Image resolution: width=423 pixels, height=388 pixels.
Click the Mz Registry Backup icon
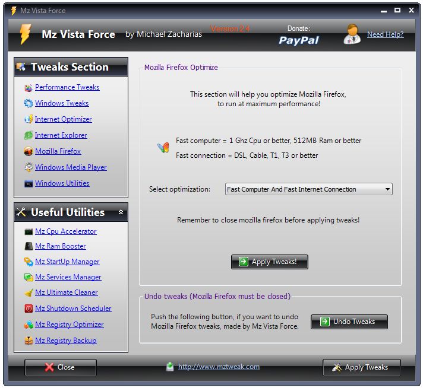coord(29,341)
